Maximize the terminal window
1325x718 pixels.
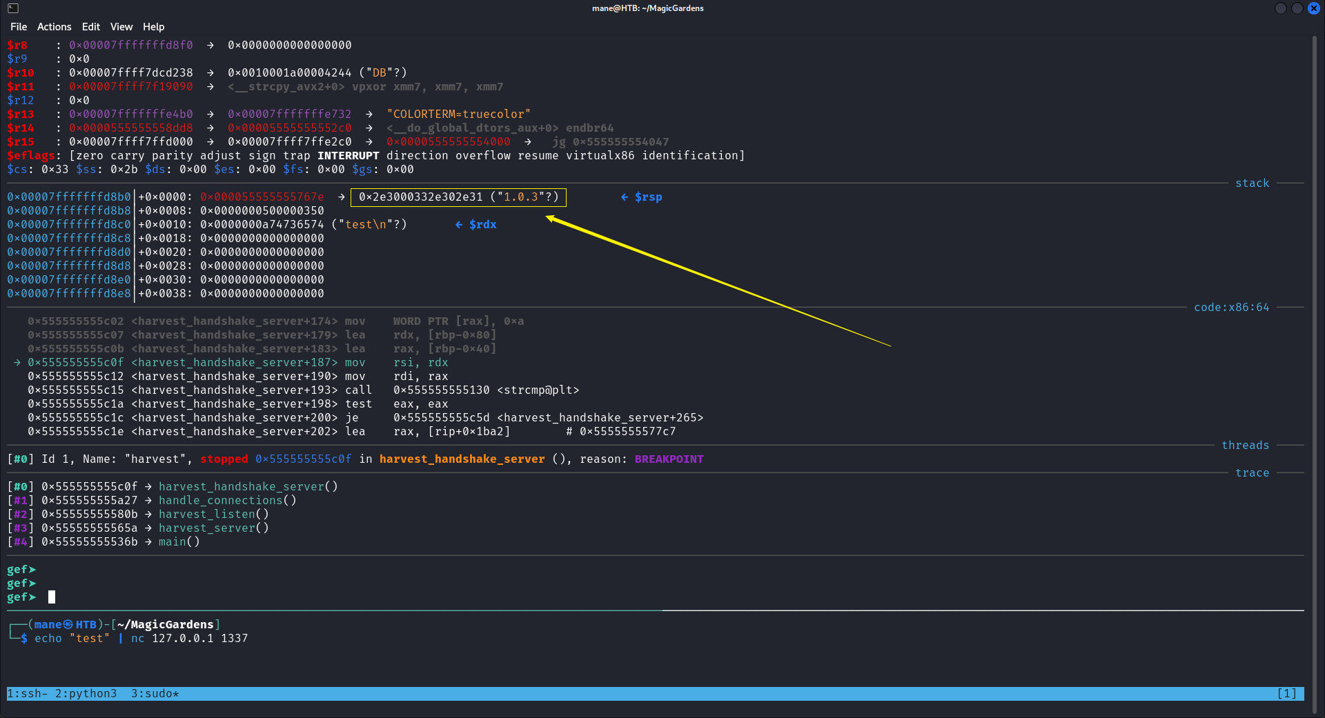1297,8
